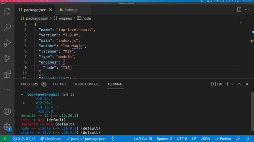Switch to the PROBLEMS panel tab
Screen dimensions: 254x142
pyautogui.click(x=30, y=84)
